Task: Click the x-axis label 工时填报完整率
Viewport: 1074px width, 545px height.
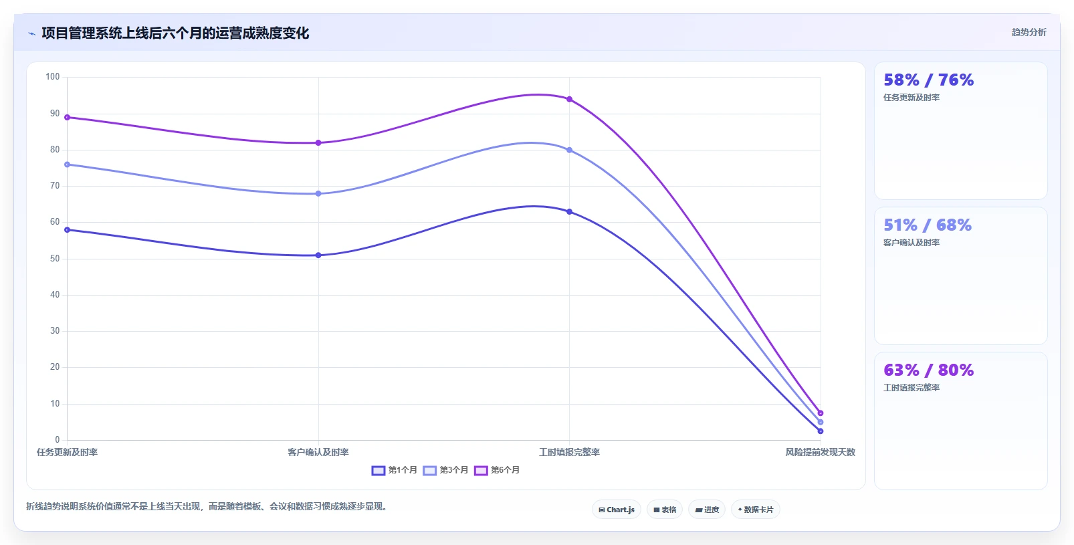Action: (570, 453)
